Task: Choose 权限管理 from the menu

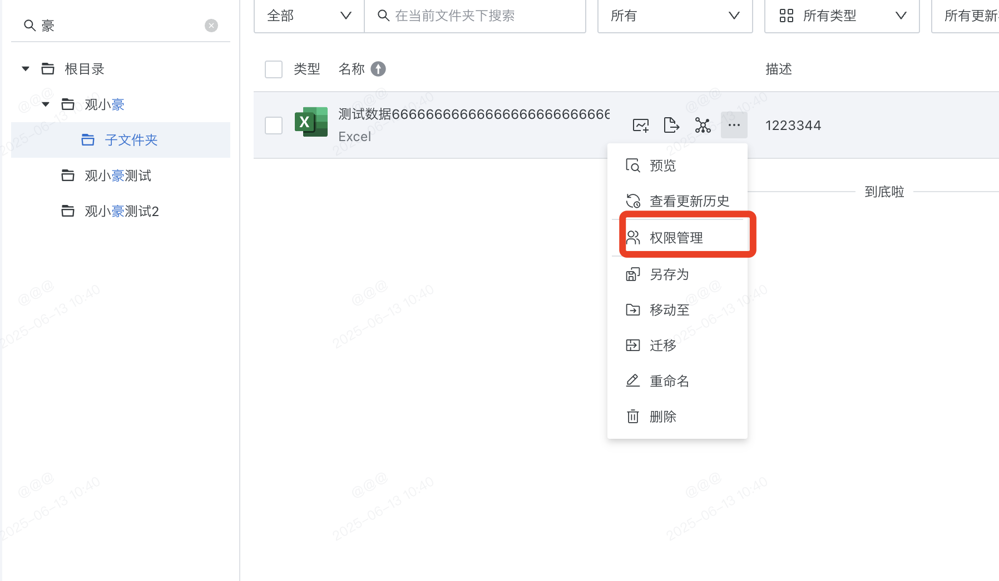Action: [677, 238]
